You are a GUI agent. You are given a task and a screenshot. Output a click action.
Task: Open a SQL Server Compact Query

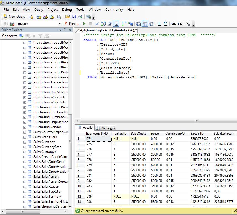click(x=59, y=17)
